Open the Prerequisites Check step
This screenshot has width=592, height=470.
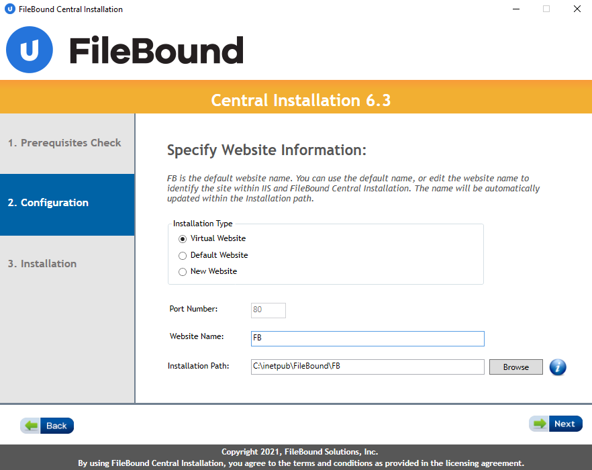(64, 143)
